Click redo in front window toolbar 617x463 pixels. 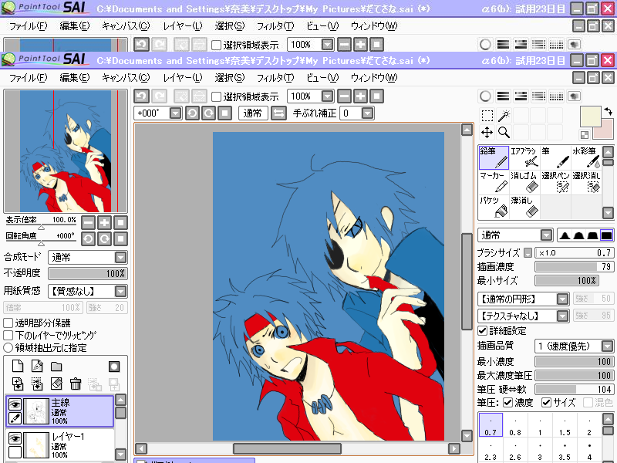(159, 96)
